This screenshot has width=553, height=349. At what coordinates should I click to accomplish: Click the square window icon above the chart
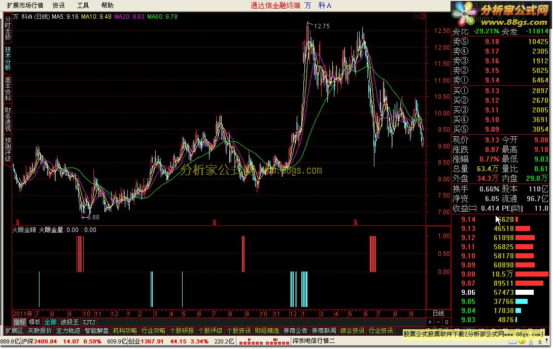422,16
